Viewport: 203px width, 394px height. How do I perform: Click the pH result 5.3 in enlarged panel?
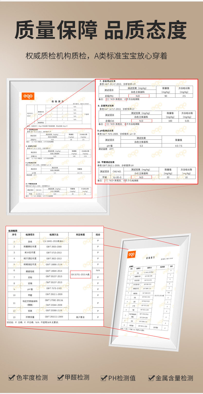click(x=141, y=146)
